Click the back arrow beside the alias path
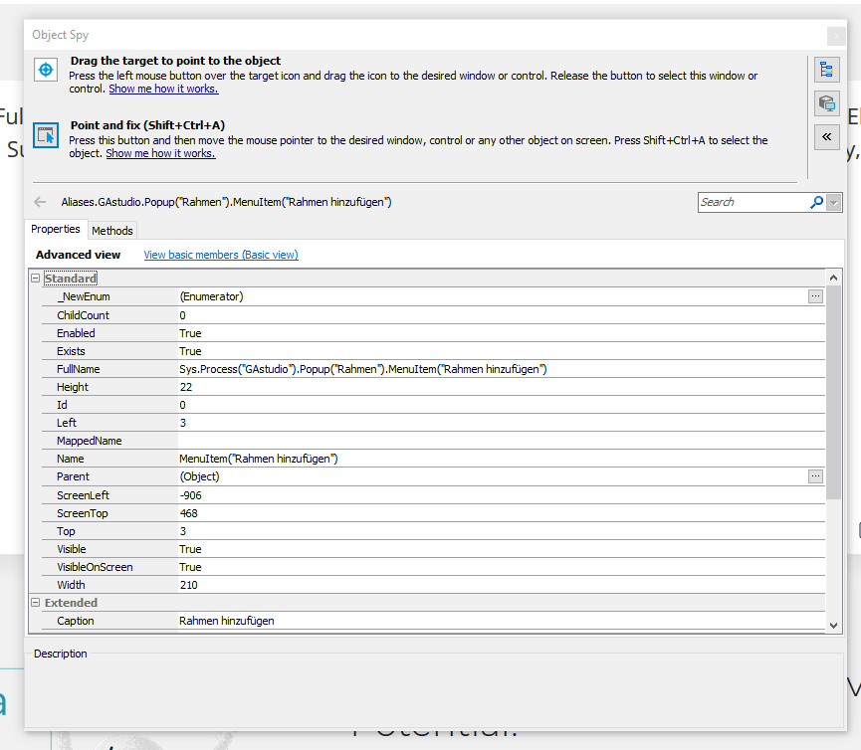This screenshot has width=861, height=750. coord(41,202)
